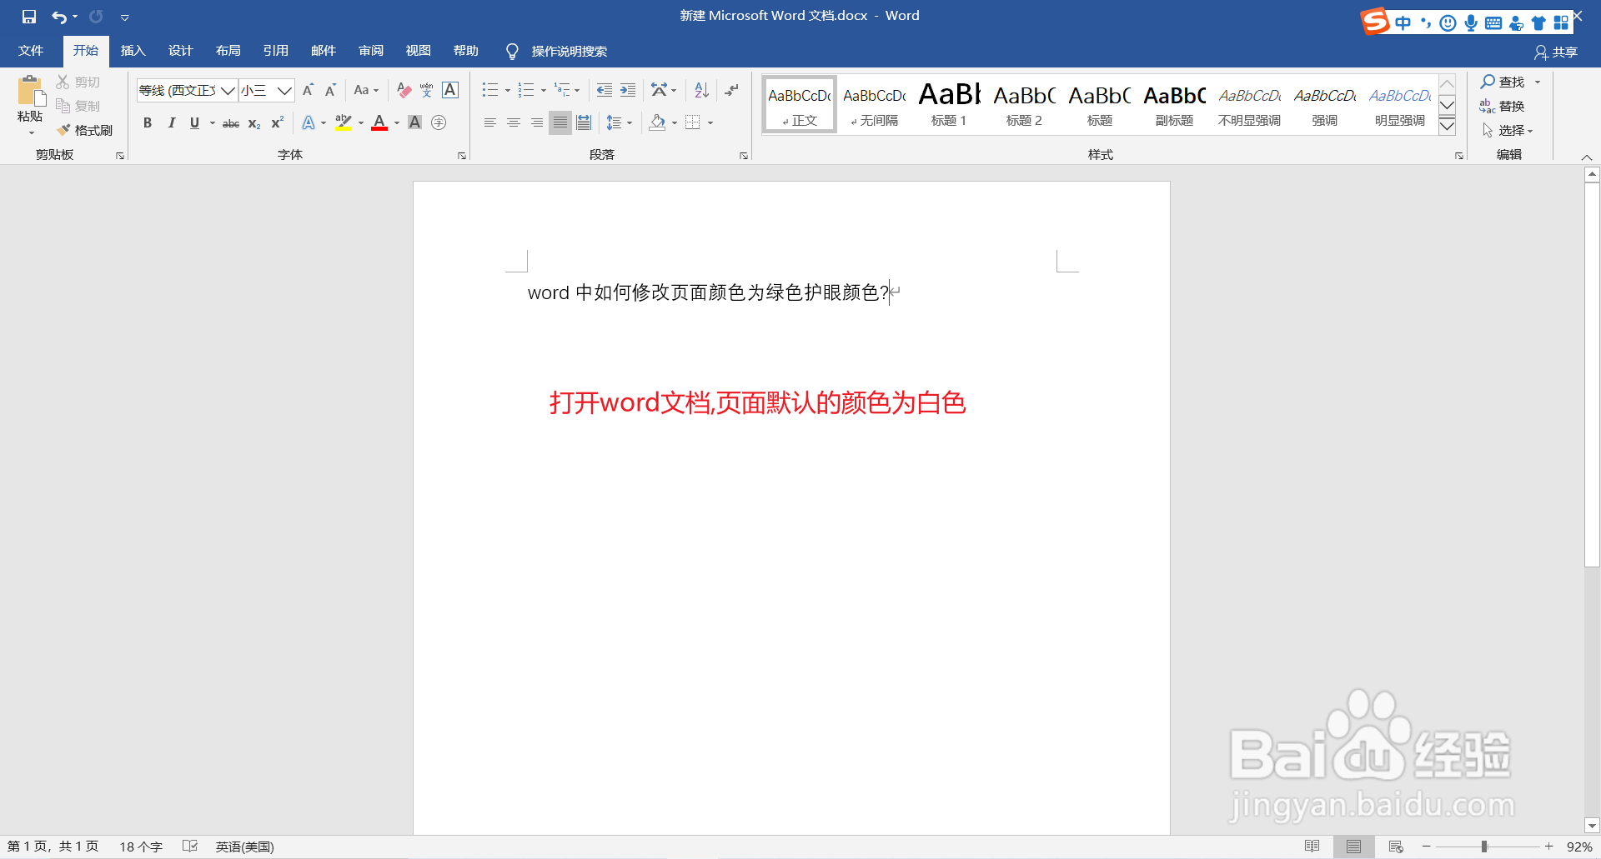This screenshot has width=1601, height=859.
Task: Open the File tab
Action: [x=31, y=51]
